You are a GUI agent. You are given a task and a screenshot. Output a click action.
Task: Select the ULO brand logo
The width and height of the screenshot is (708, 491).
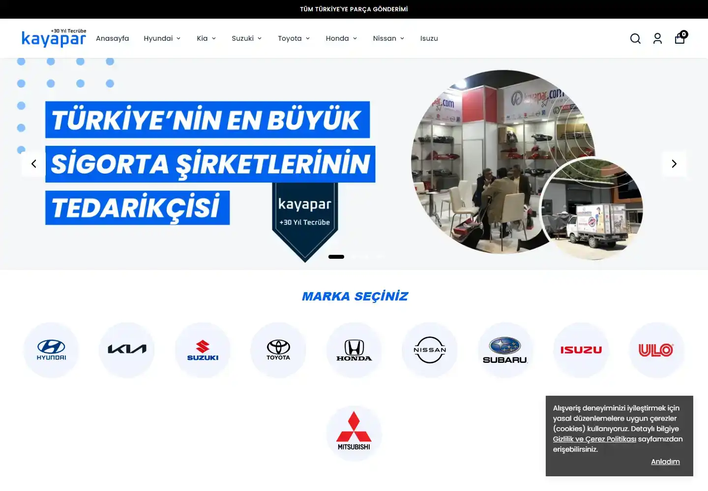[657, 350]
